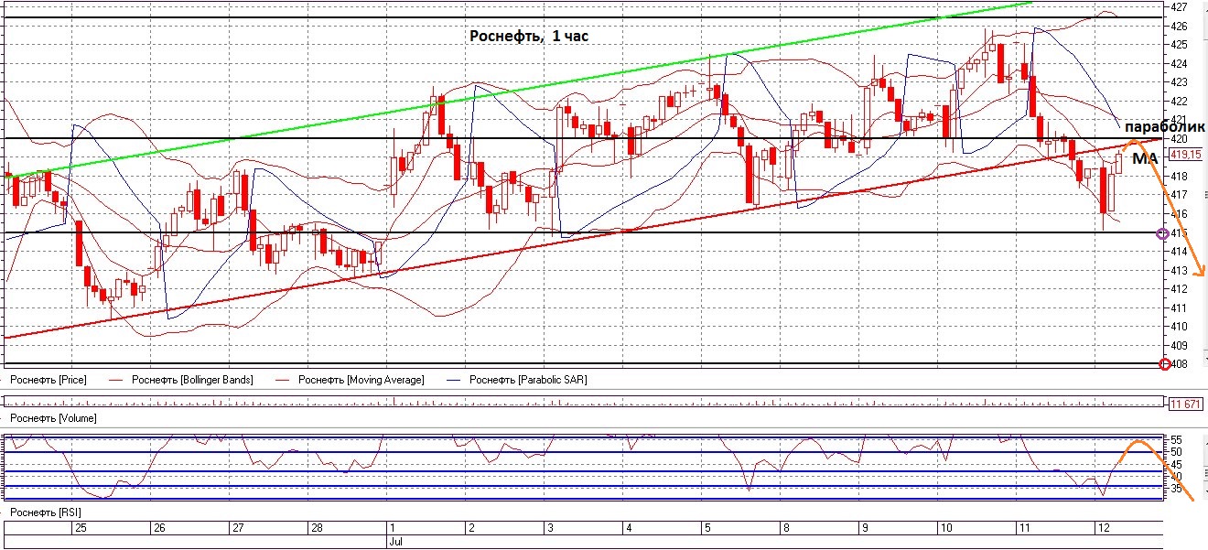Click price axis label 416
The image size is (1208, 550).
click(1178, 213)
